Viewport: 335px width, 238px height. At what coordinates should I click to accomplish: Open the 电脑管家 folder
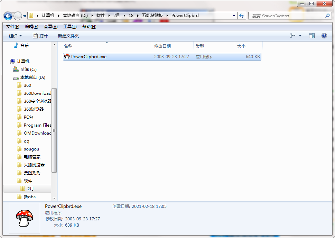coord(32,157)
